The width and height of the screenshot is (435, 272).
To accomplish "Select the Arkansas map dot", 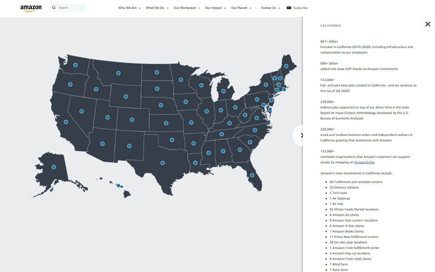I will 194,143.
